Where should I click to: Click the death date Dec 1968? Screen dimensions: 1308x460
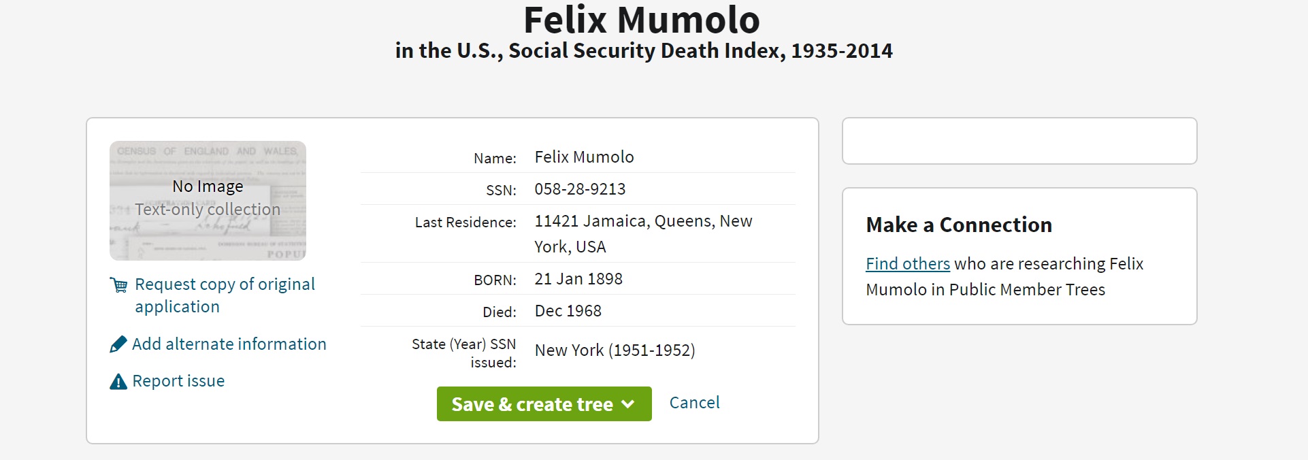click(x=568, y=311)
